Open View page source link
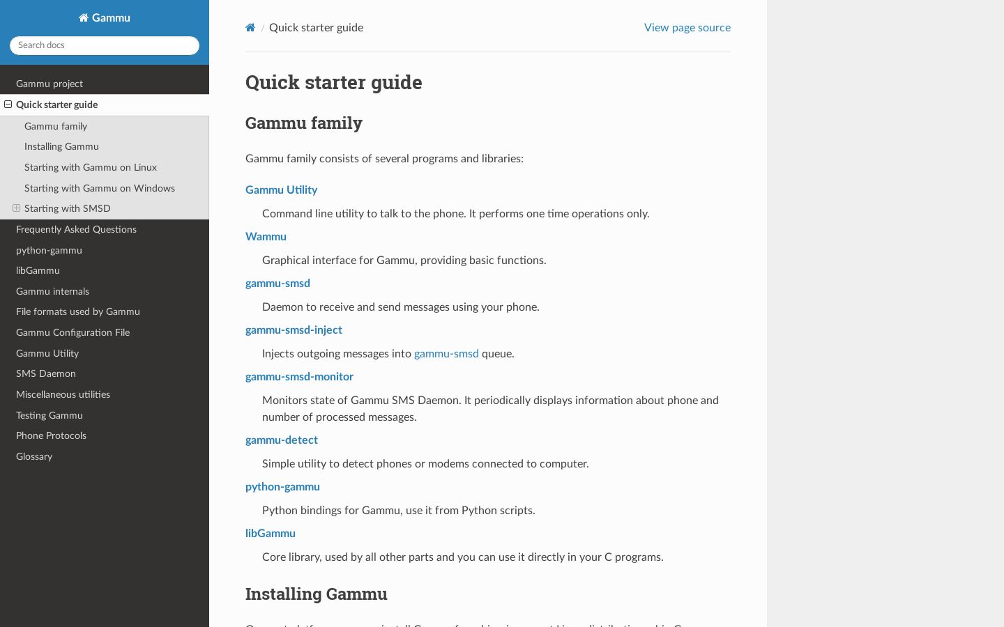1004x627 pixels. coord(687,28)
